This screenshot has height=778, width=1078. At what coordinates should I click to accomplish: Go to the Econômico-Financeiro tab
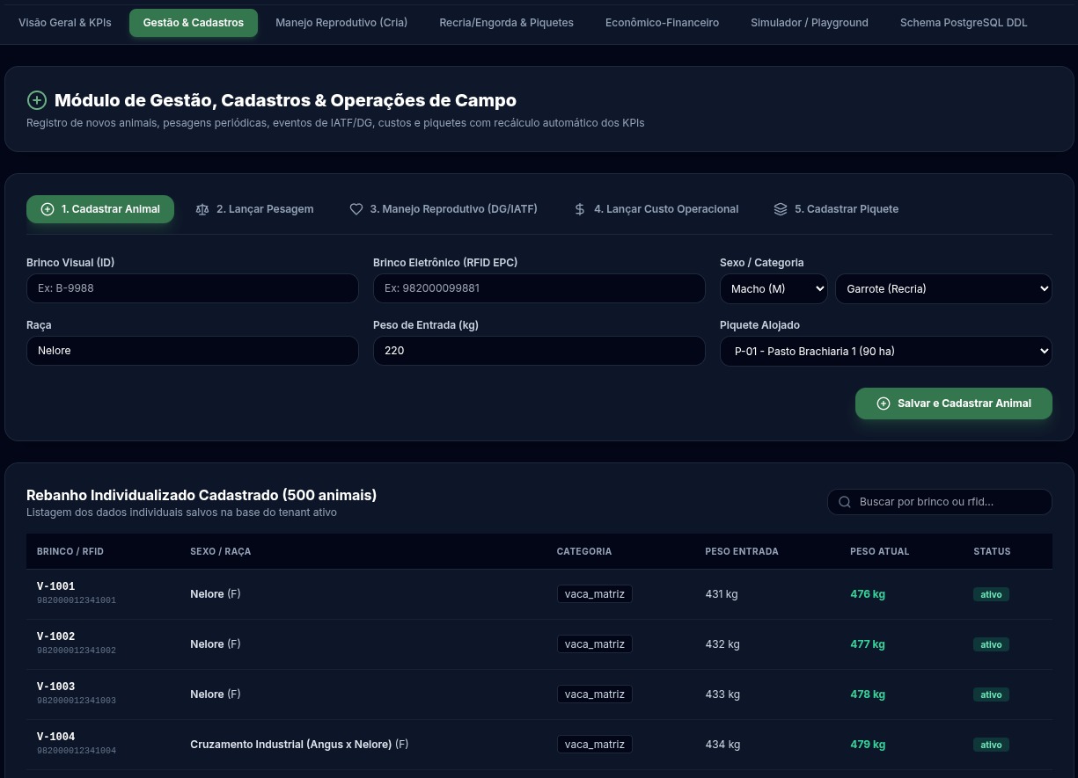click(x=662, y=23)
